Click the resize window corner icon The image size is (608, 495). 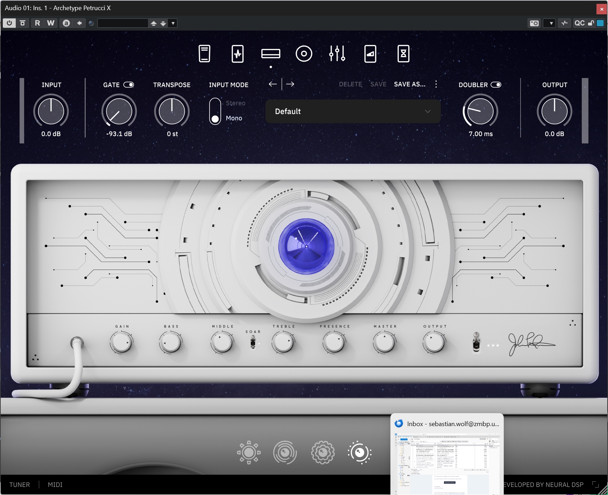595,485
